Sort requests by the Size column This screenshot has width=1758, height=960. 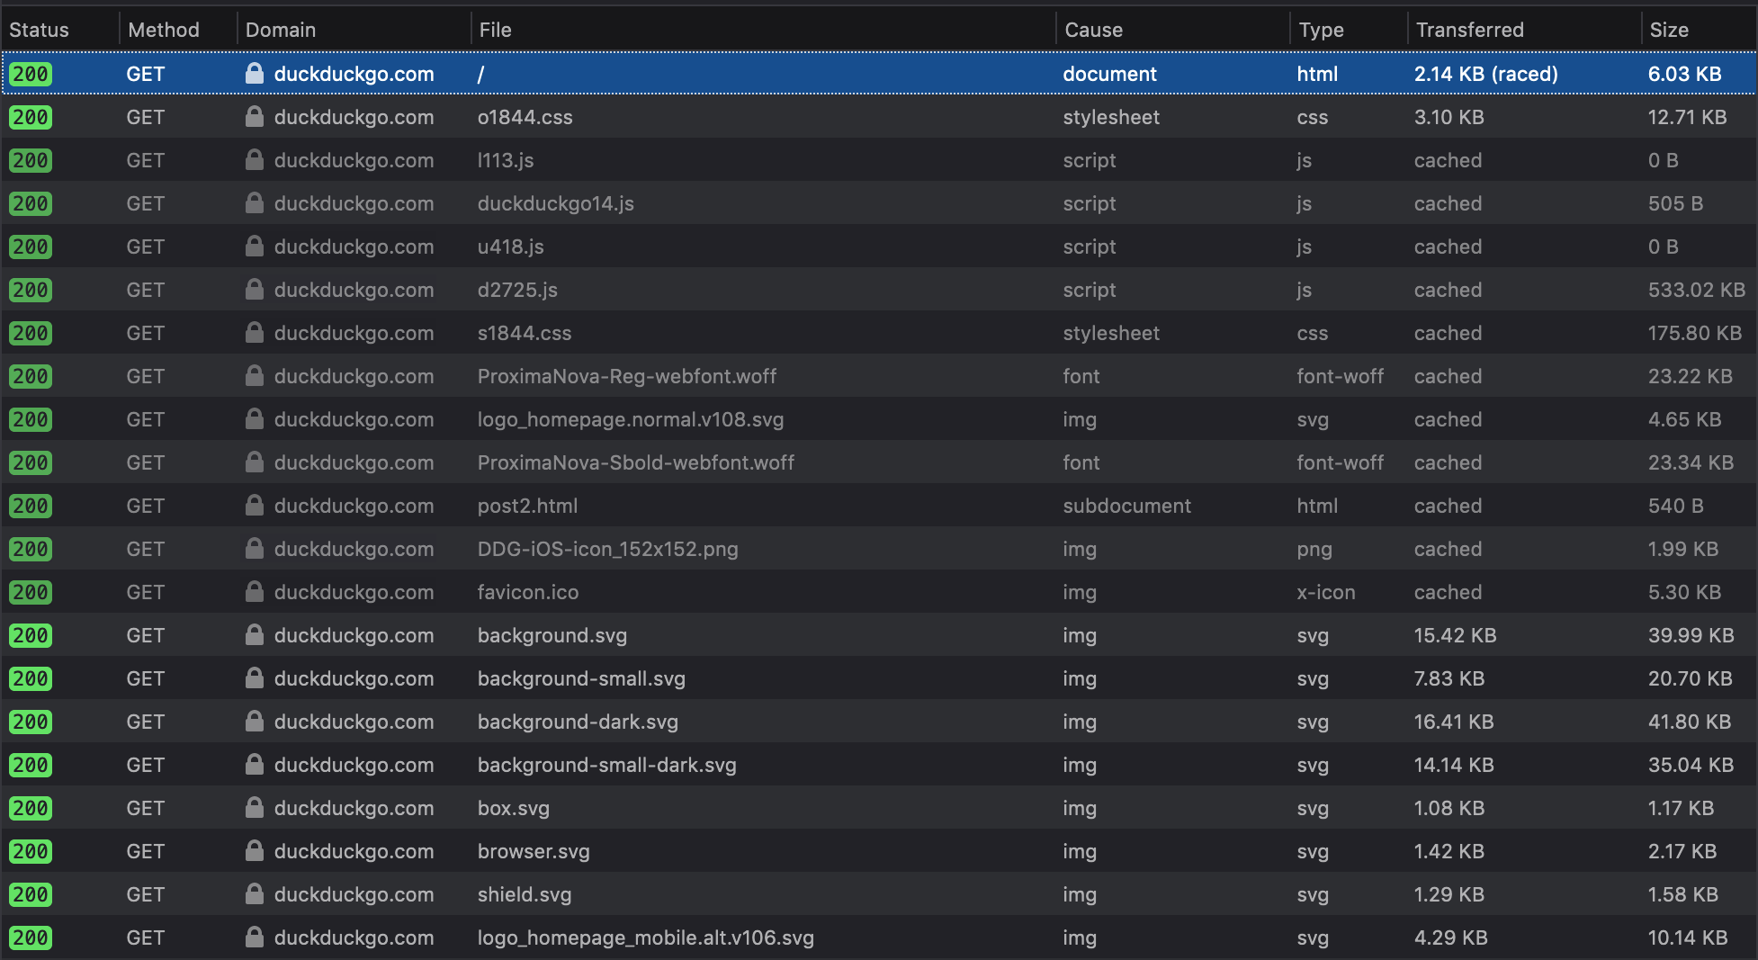pyautogui.click(x=1669, y=30)
